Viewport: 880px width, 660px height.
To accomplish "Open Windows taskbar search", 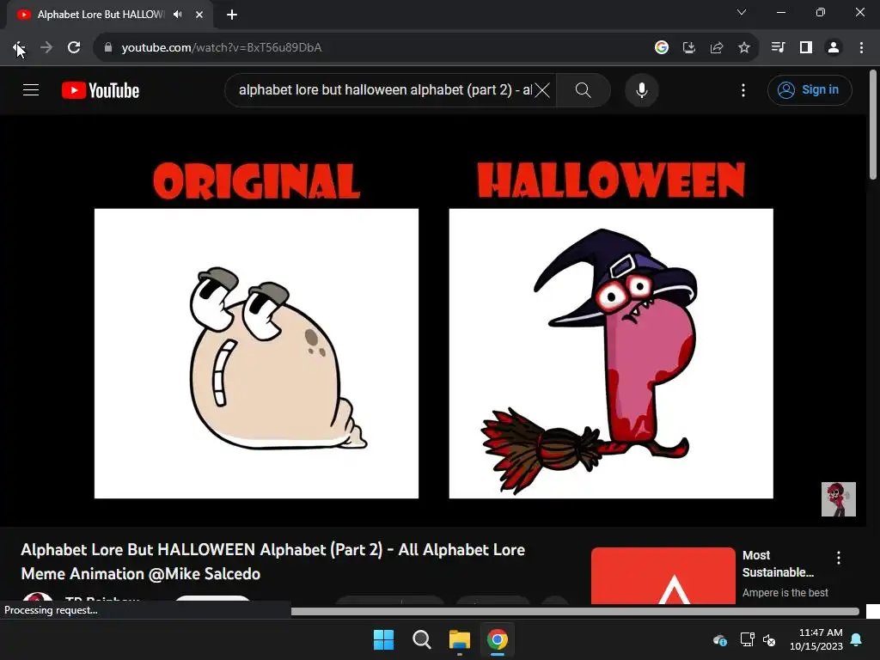I will coord(421,639).
